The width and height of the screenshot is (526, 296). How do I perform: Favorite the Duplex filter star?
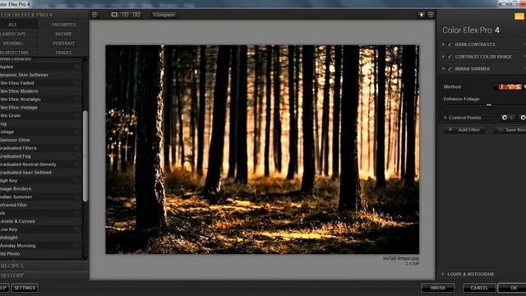(76, 67)
